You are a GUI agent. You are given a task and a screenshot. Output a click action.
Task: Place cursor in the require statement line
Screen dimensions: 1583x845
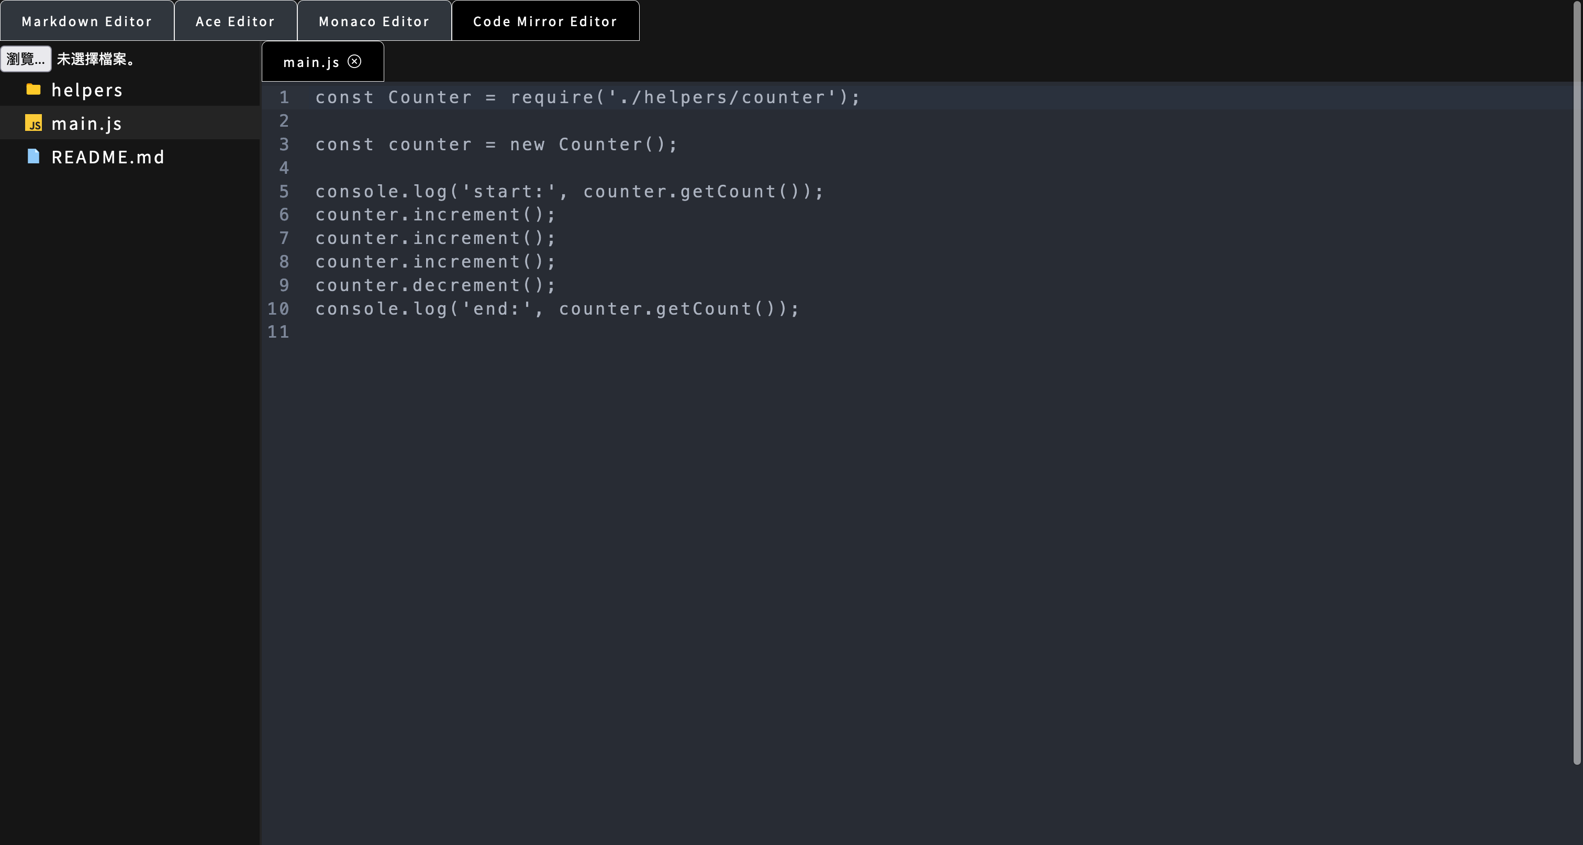pos(587,97)
